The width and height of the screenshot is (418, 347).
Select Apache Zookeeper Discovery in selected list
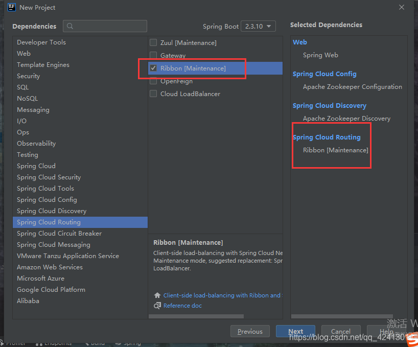pyautogui.click(x=346, y=119)
